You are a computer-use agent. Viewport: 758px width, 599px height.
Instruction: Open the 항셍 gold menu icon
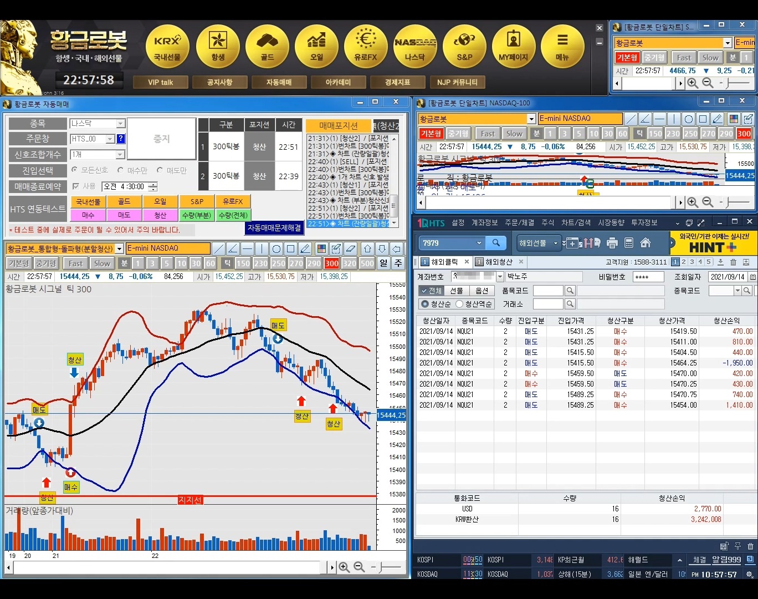coord(218,47)
